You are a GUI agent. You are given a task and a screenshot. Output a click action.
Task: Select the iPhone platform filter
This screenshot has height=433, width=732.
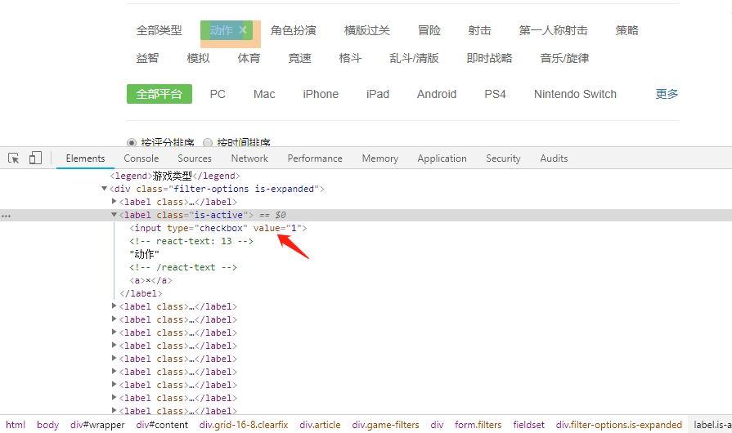tap(321, 94)
